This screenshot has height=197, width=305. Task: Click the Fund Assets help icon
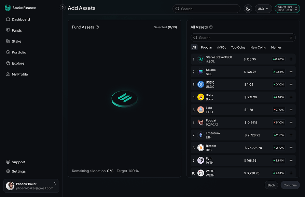click(x=97, y=27)
